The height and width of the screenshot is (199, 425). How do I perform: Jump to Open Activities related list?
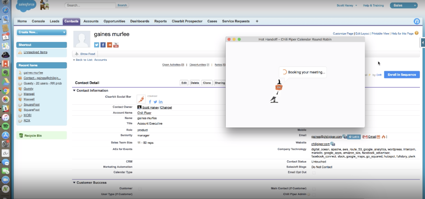(173, 65)
